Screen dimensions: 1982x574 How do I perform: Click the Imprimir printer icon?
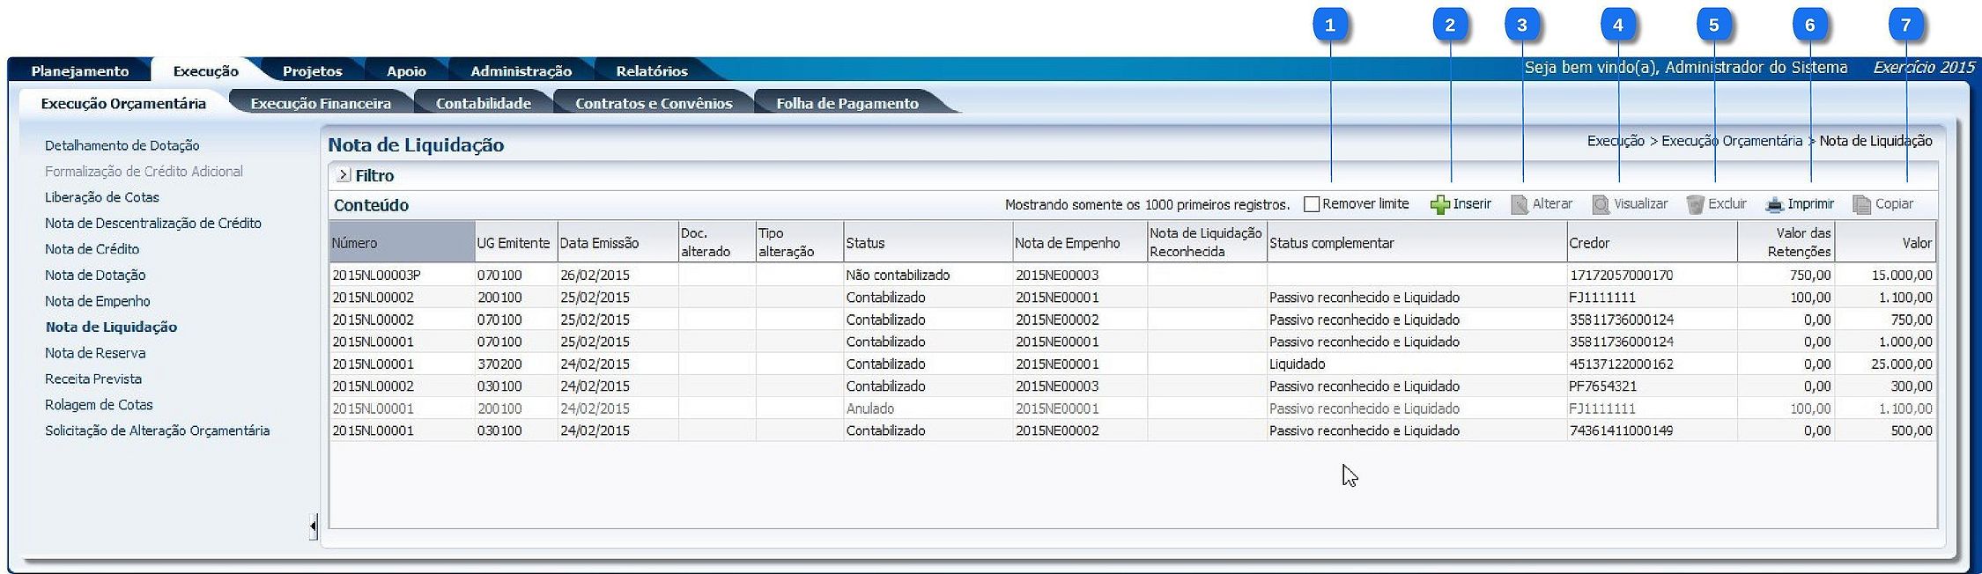pos(1774,205)
